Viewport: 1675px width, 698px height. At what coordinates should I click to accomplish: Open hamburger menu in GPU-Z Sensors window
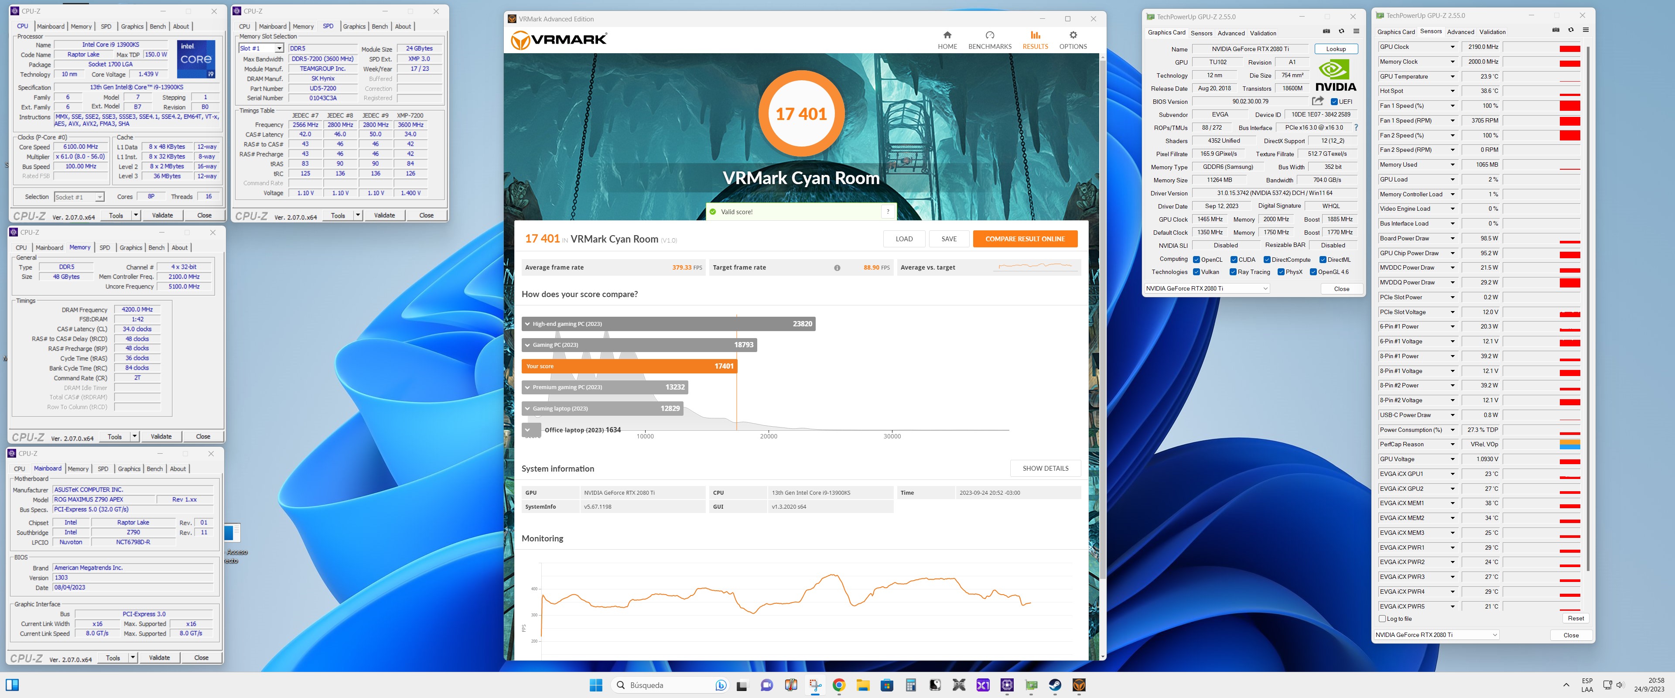(1585, 30)
